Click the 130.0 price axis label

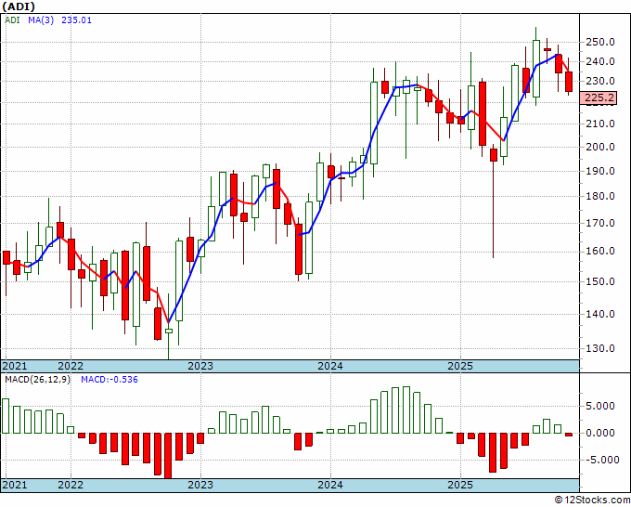tap(600, 348)
